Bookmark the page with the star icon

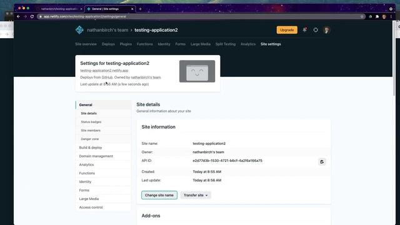[x=362, y=16]
